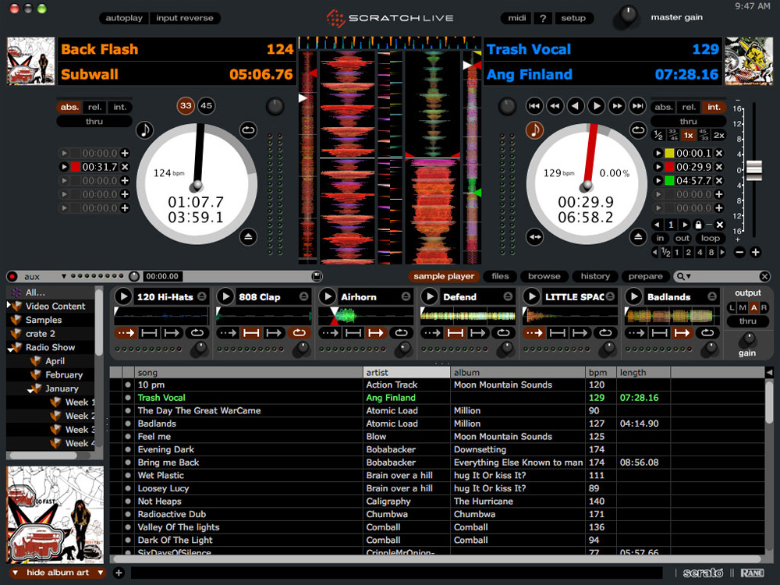This screenshot has height=585, width=780.
Task: Open the browse tab
Action: (544, 277)
